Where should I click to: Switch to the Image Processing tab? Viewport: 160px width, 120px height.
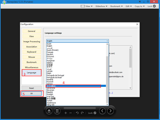click(31, 42)
